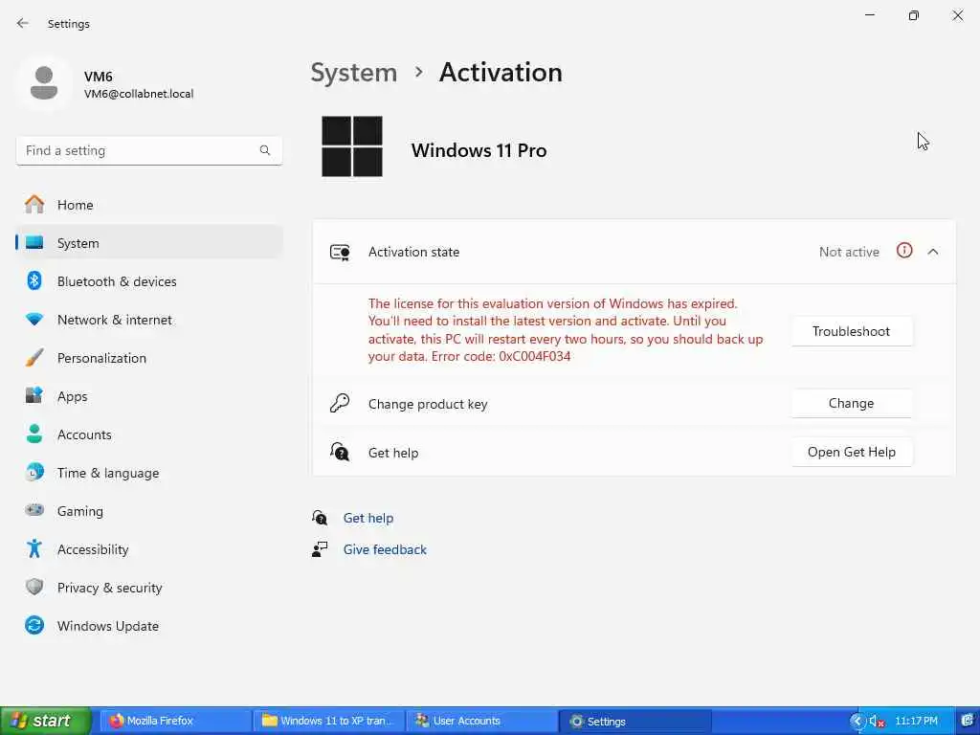
Task: Select Privacy & security page
Action: tap(148, 588)
